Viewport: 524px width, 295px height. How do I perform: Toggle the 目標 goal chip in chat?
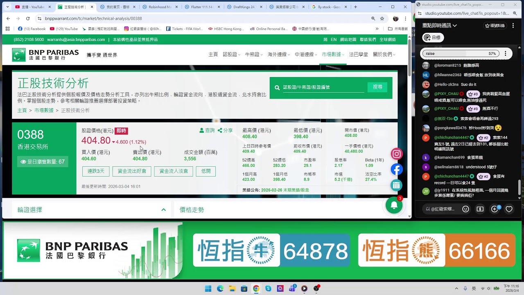(x=433, y=38)
